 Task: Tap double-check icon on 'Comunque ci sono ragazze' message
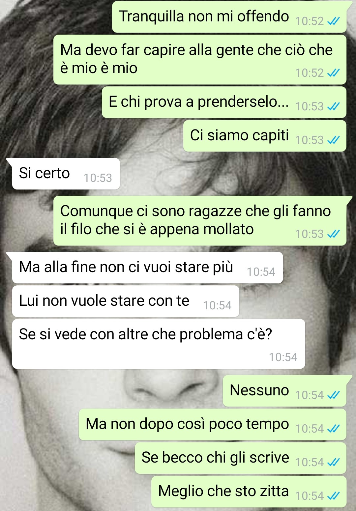point(333,234)
